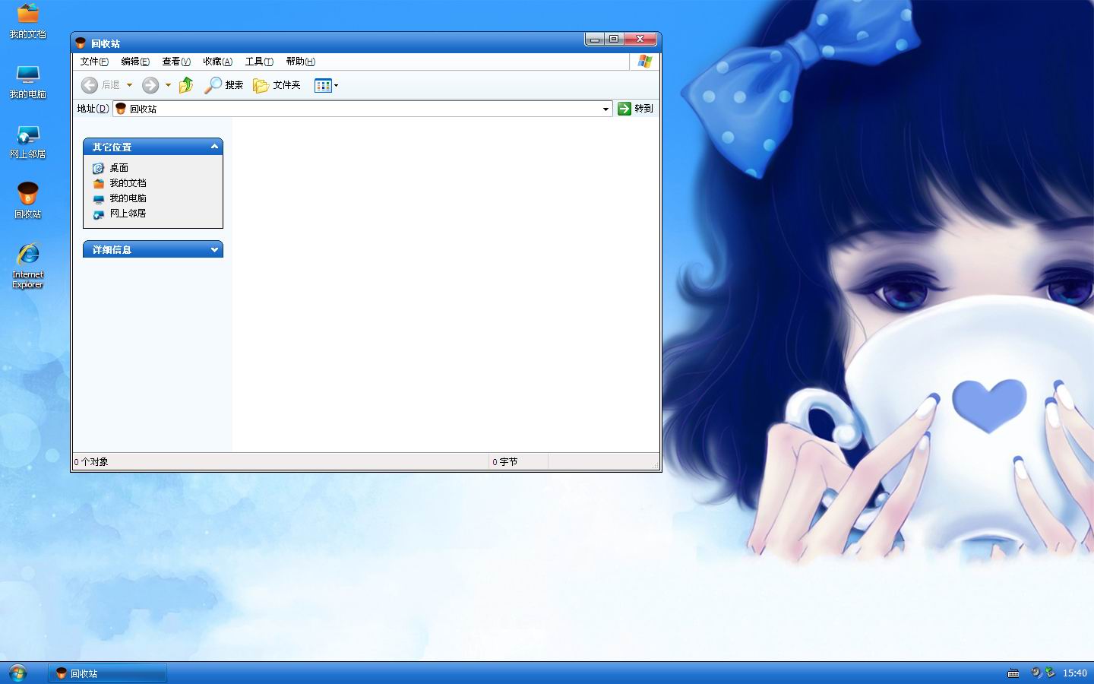Image resolution: width=1094 pixels, height=684 pixels.
Task: Expand the address bar dropdown list
Action: click(605, 109)
